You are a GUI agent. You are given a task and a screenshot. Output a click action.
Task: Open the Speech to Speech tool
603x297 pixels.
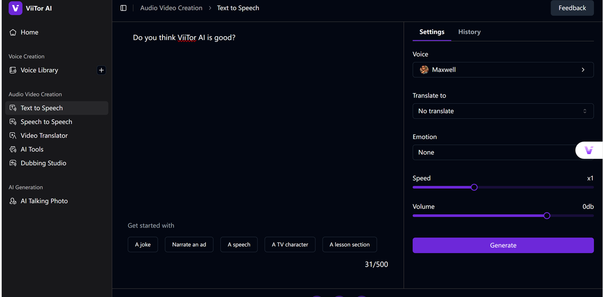[x=46, y=122]
